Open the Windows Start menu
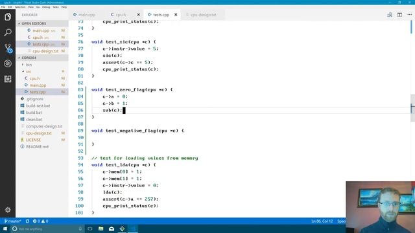The height and width of the screenshot is (233, 415). pyautogui.click(x=5, y=228)
